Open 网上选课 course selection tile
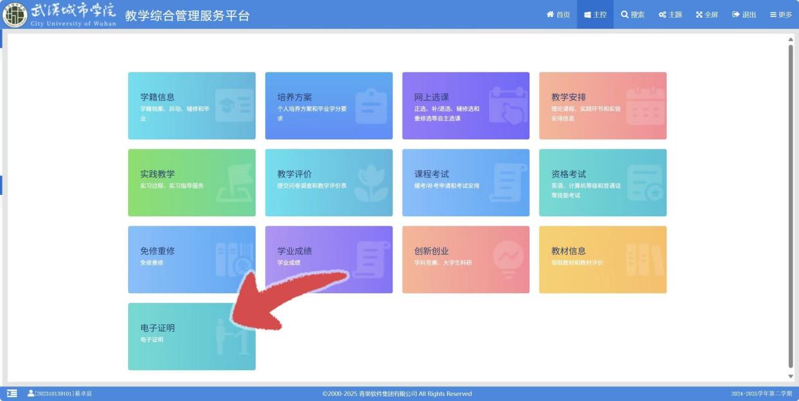Image resolution: width=799 pixels, height=401 pixels. click(x=465, y=105)
